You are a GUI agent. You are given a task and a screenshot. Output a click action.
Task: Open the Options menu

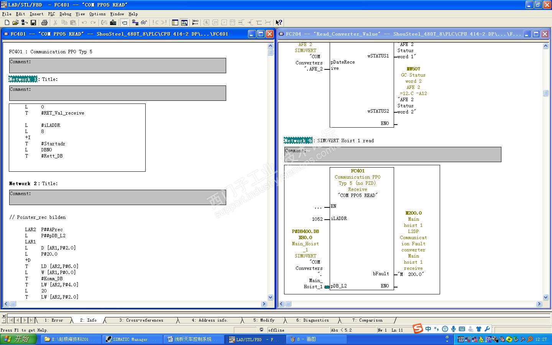pyautogui.click(x=97, y=14)
